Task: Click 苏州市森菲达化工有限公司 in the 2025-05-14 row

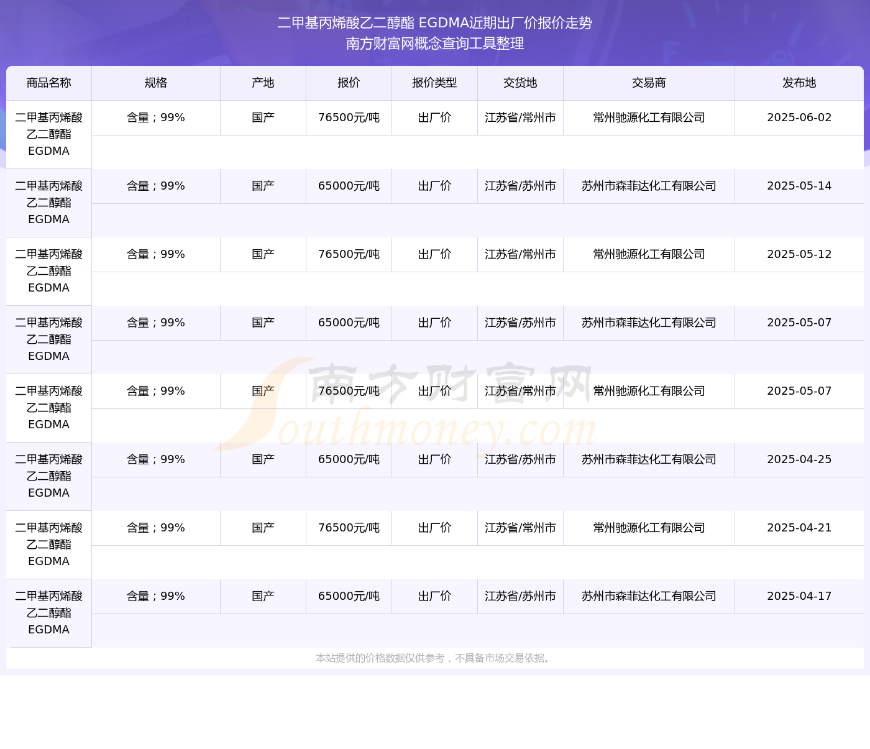Action: tap(649, 186)
